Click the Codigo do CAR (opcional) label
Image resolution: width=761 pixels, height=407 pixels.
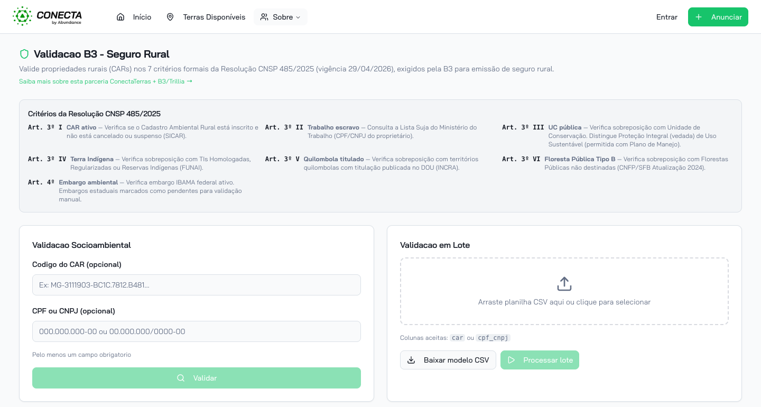pos(77,264)
